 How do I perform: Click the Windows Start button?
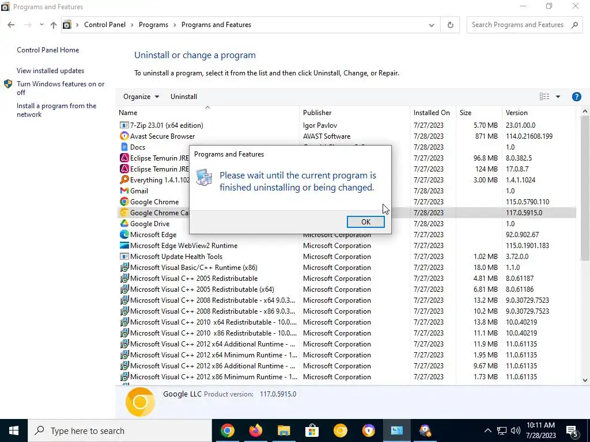(14, 430)
